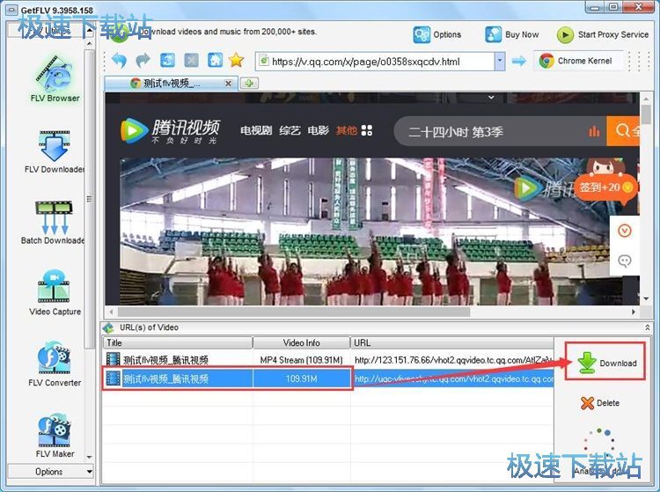Click the Tencent Video logo

(170, 131)
